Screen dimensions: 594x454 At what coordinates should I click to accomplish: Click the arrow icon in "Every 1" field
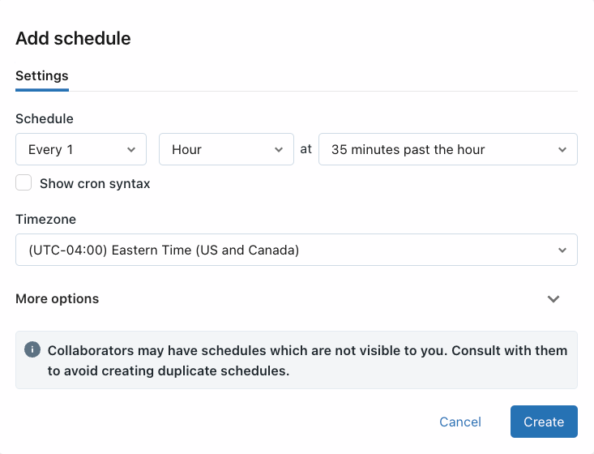click(131, 150)
